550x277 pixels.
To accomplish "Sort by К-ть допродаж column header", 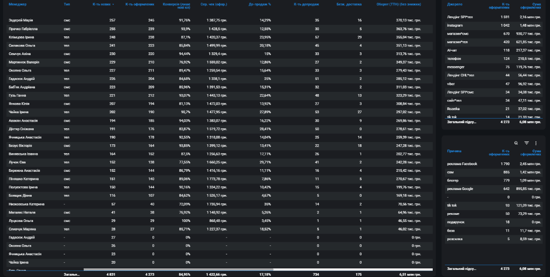I will click(307, 4).
